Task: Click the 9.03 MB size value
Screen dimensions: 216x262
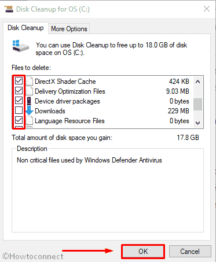Action: (178, 91)
